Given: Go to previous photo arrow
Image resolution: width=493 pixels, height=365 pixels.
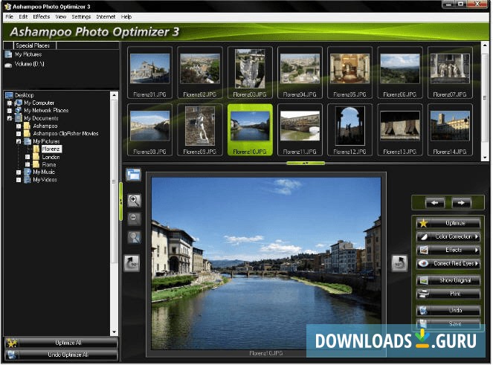Looking at the screenshot, I should tap(435, 203).
